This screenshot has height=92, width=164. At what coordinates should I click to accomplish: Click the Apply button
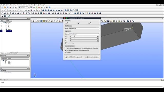(78, 57)
